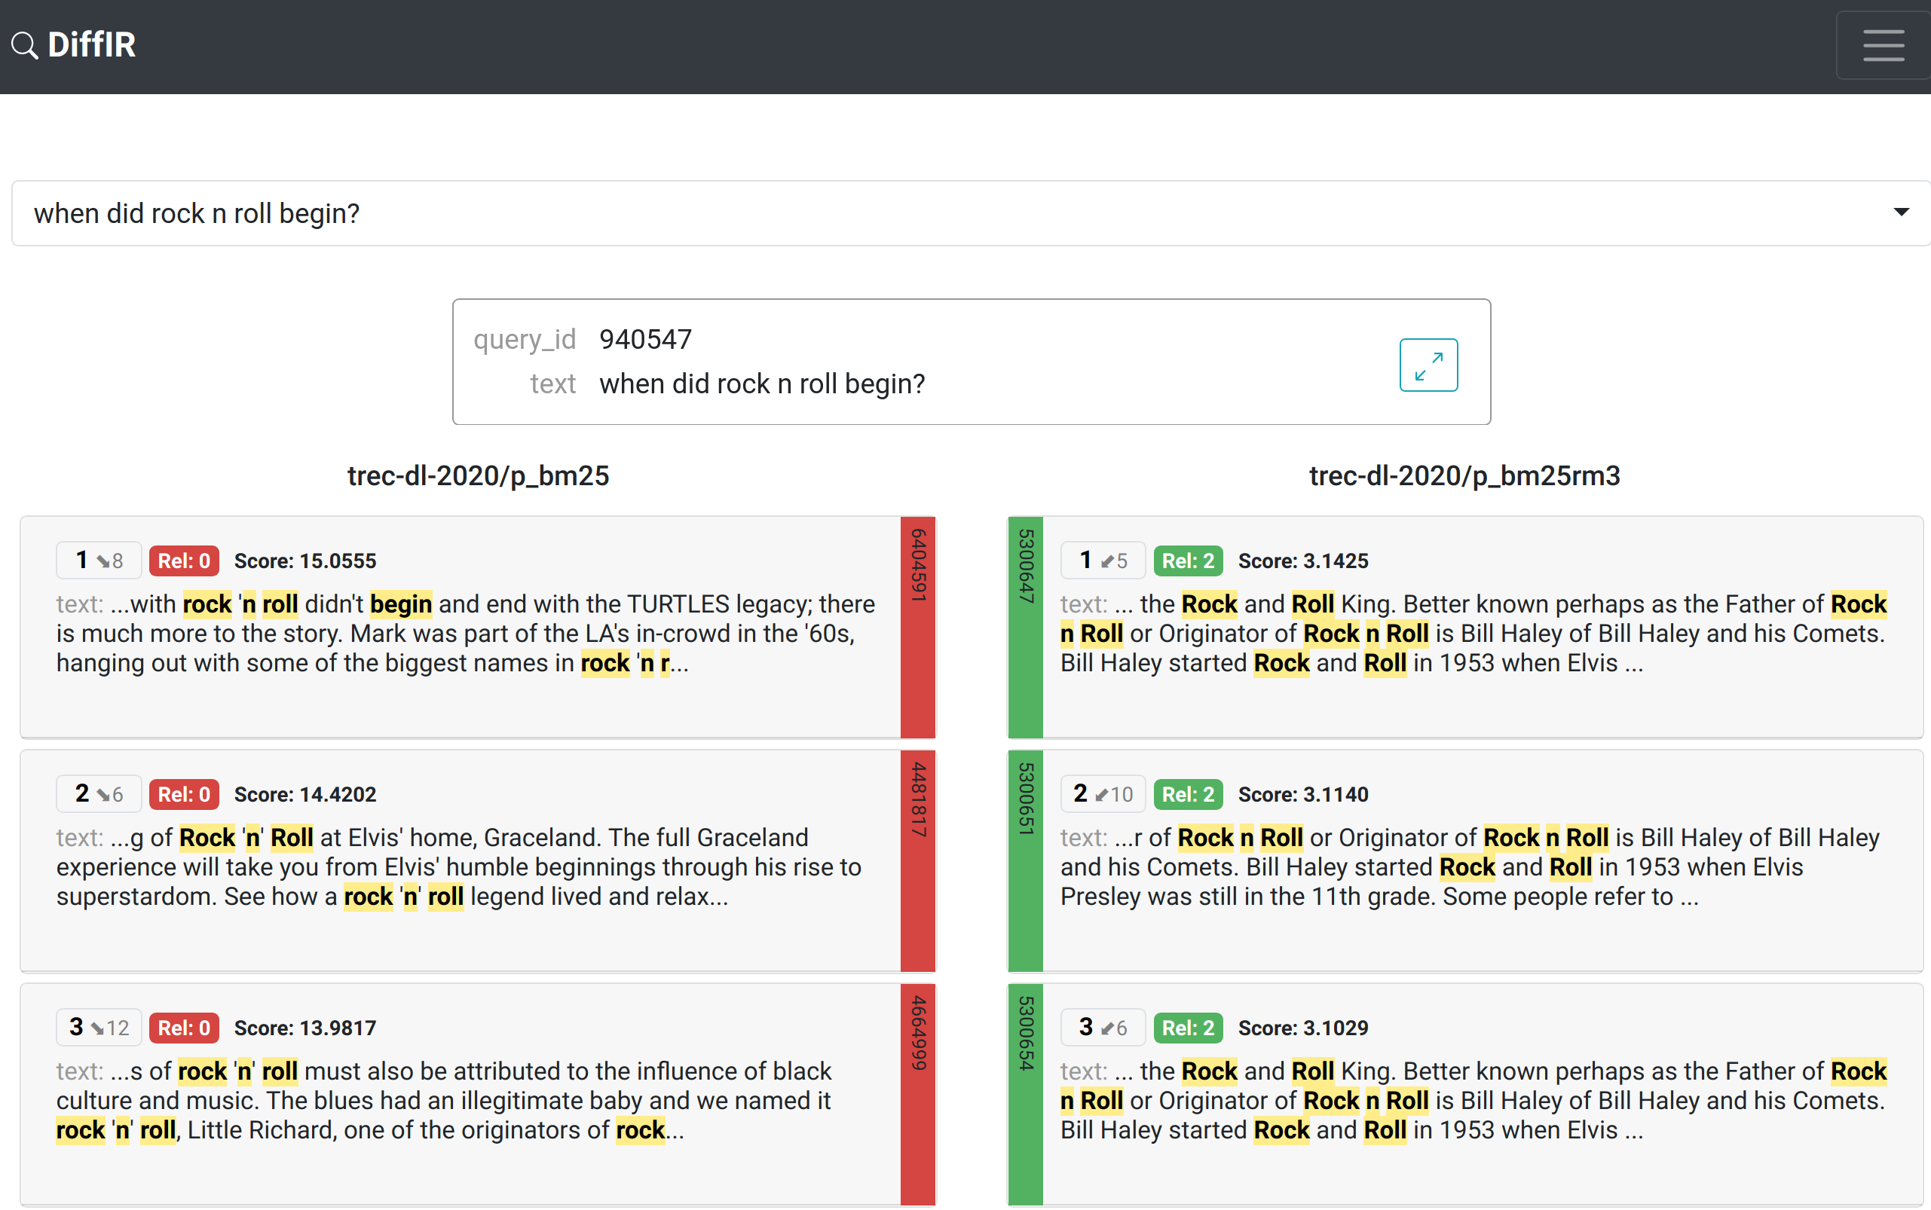Select trec-dl-2020/p_bm25 column heading
This screenshot has height=1210, width=1931.
pyautogui.click(x=478, y=475)
